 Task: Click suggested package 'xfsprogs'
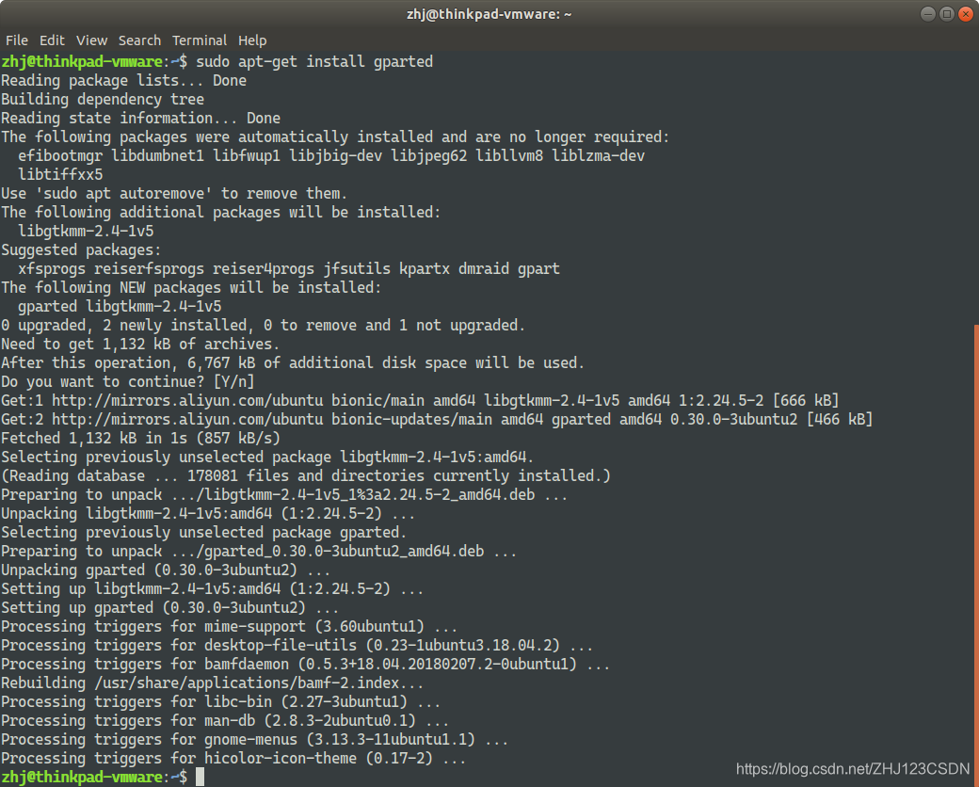tap(52, 268)
